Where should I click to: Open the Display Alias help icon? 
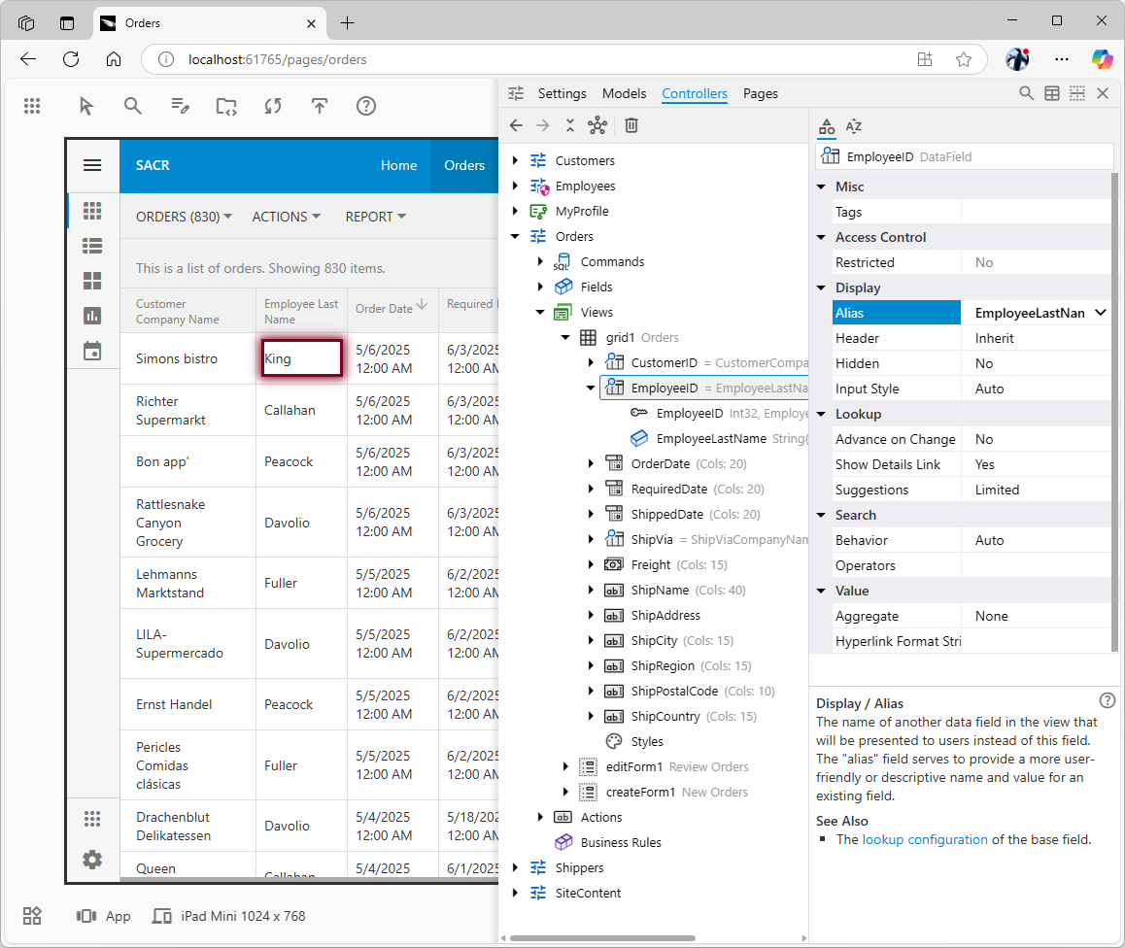coord(1108,700)
